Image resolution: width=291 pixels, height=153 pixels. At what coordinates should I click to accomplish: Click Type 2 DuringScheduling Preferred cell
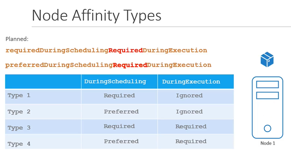(121, 112)
